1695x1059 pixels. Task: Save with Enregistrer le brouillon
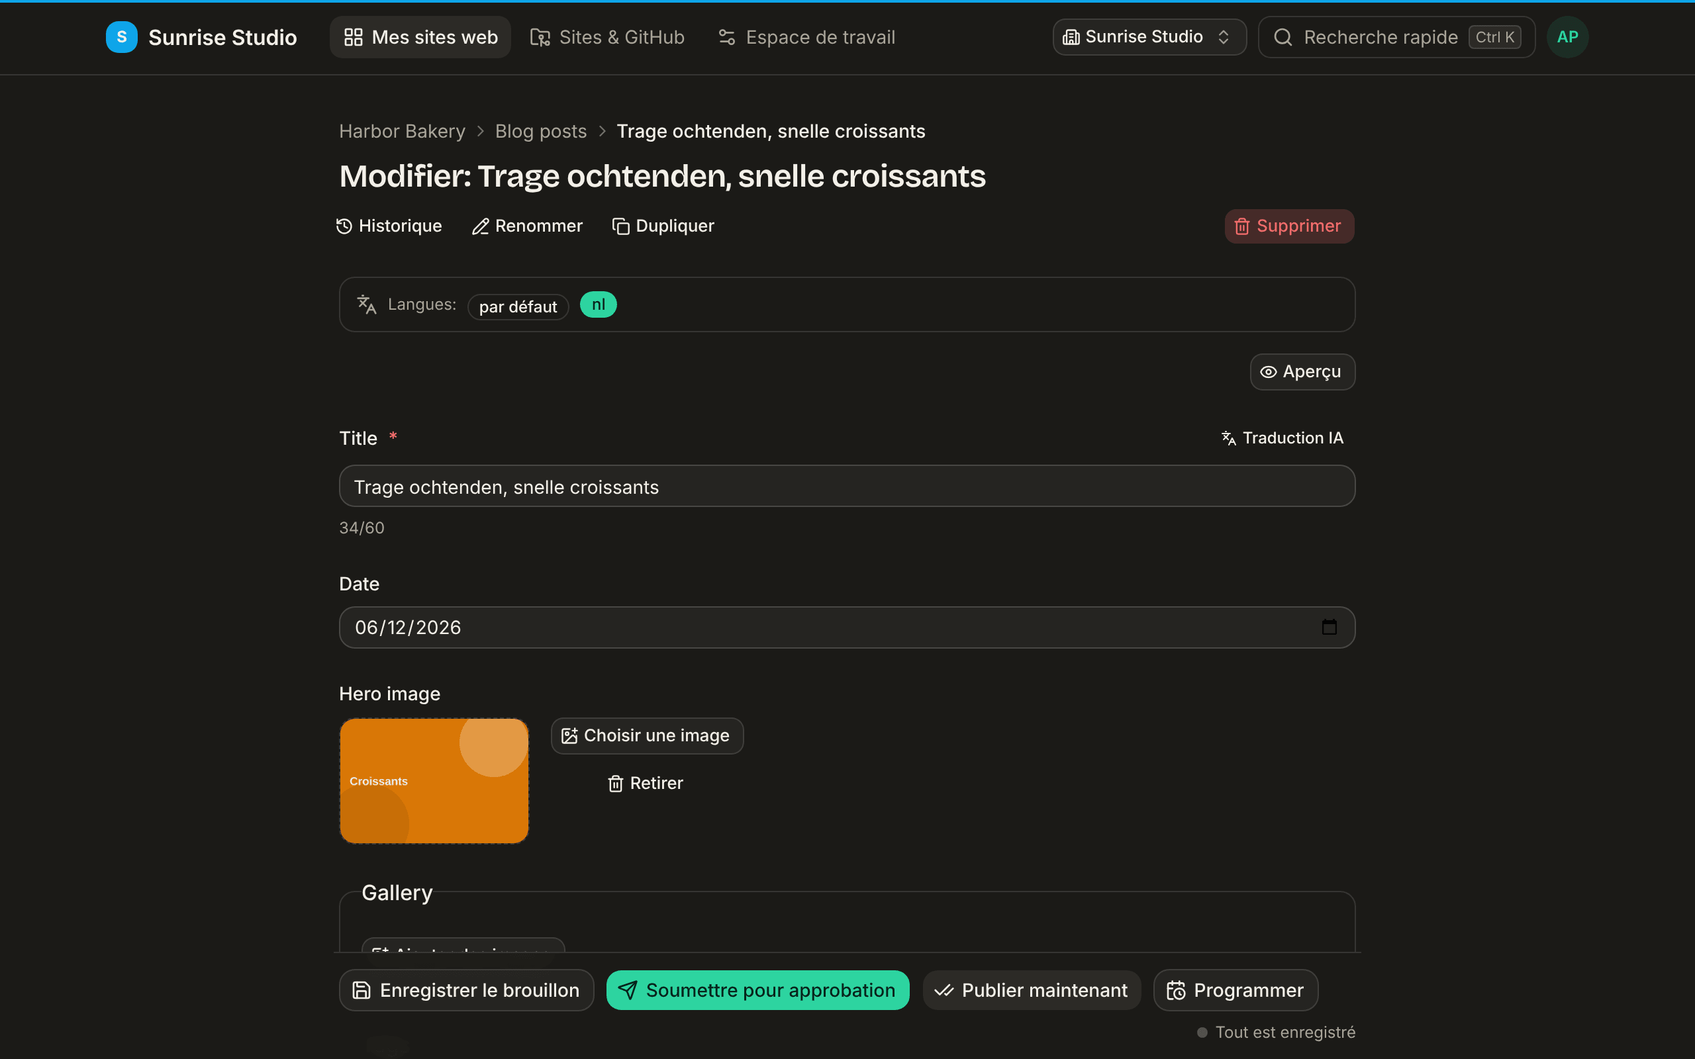click(467, 990)
